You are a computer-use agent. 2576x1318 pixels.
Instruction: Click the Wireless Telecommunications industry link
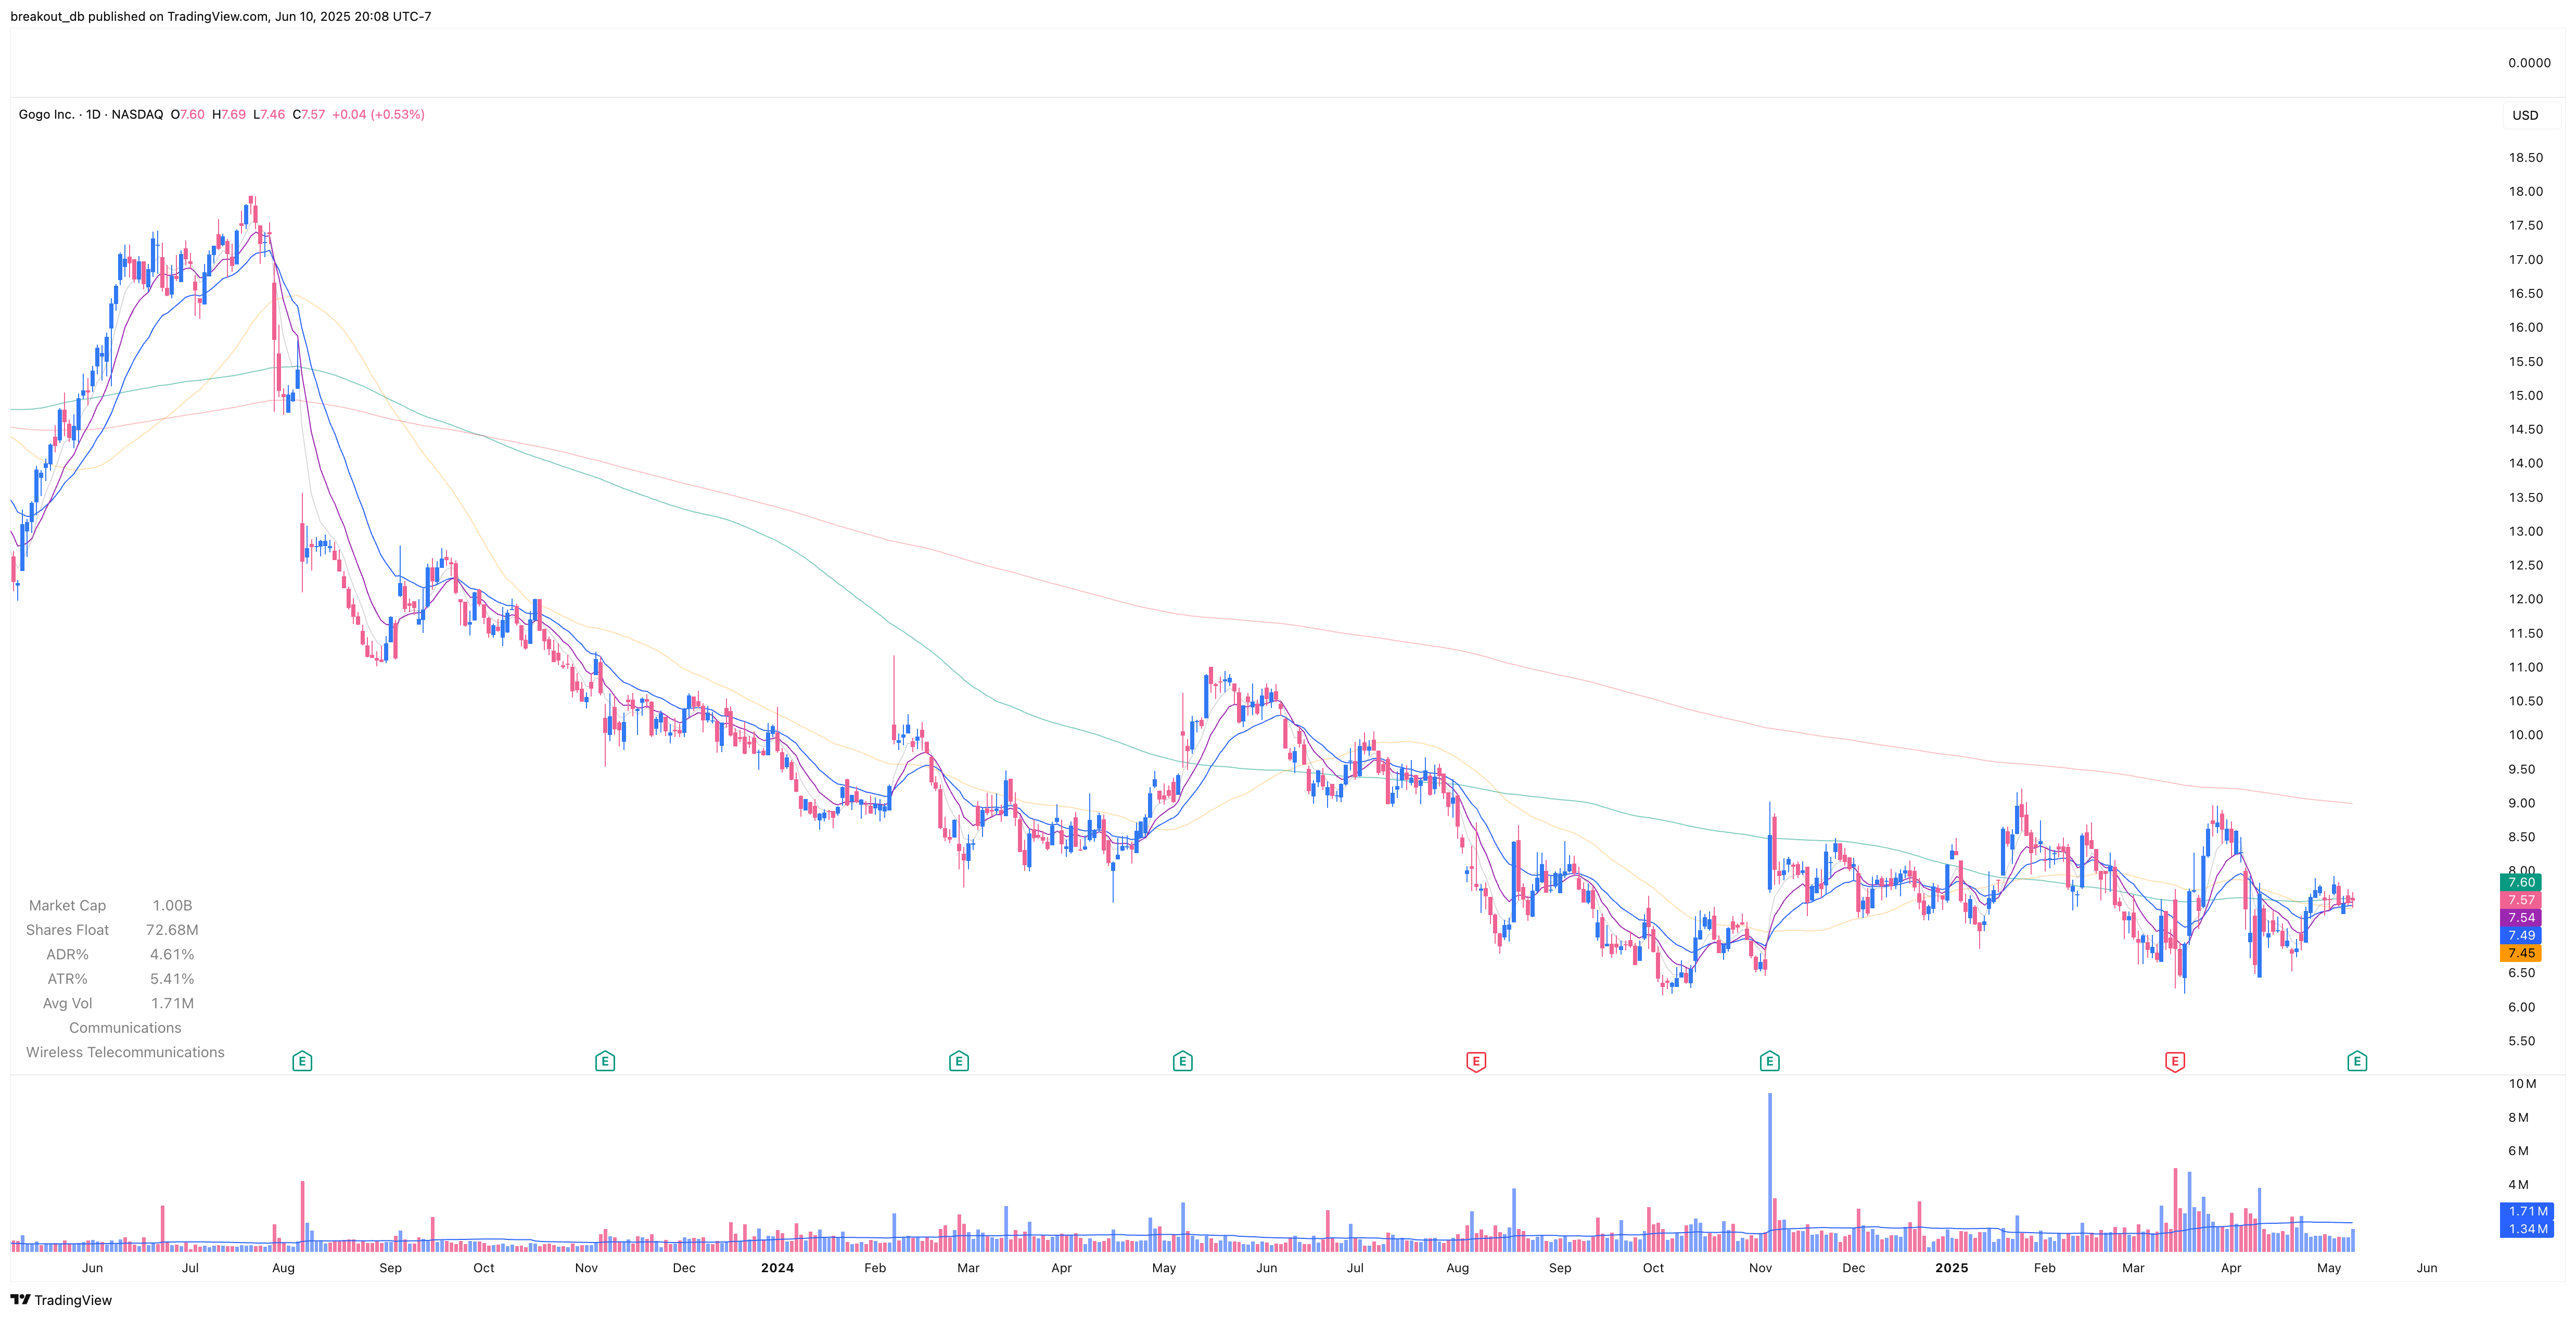pos(125,1052)
